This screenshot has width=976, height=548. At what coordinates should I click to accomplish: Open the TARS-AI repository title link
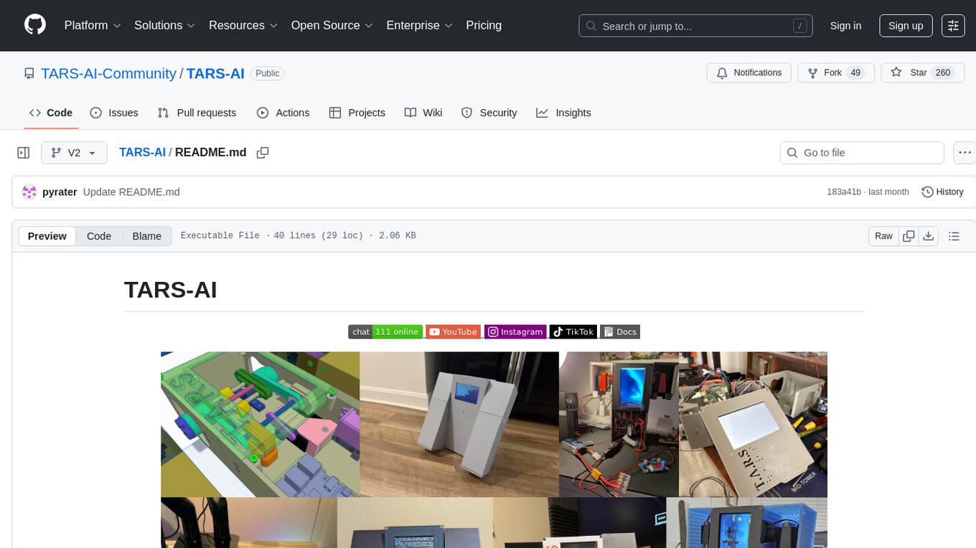tap(215, 73)
